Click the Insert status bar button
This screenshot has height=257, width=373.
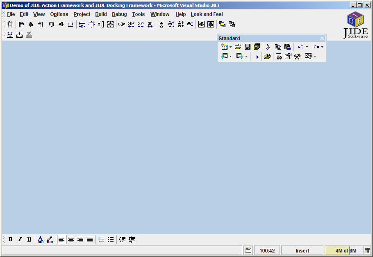pyautogui.click(x=302, y=250)
